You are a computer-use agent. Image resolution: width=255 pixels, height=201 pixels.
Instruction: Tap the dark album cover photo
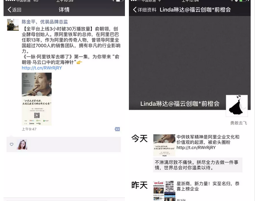point(190,63)
